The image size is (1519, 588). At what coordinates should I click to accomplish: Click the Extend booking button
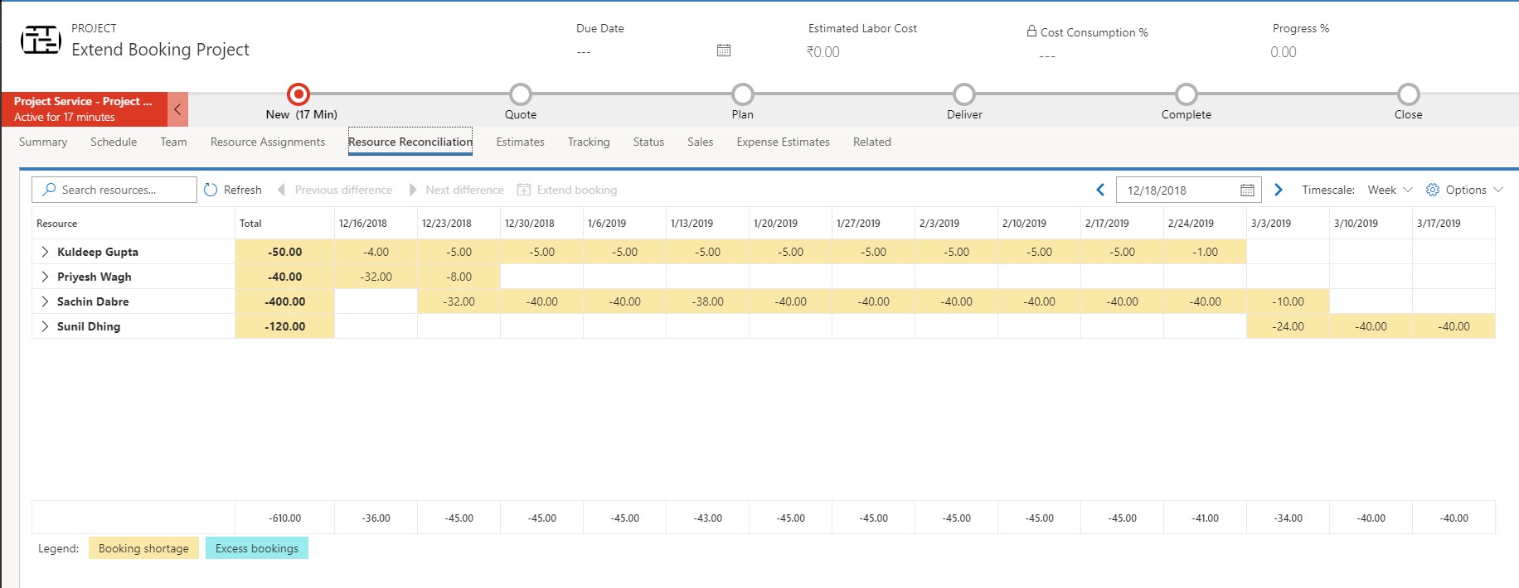(x=567, y=190)
